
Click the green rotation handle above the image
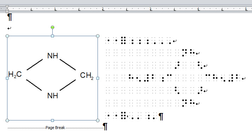tap(52, 27)
